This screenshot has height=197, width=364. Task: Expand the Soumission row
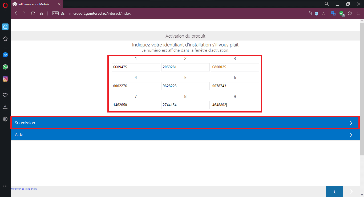click(185, 123)
